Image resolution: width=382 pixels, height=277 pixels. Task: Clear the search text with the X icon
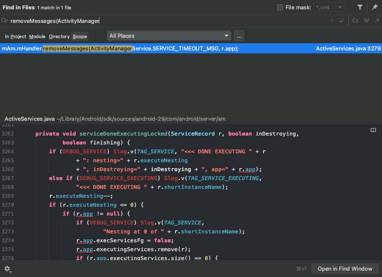point(332,20)
